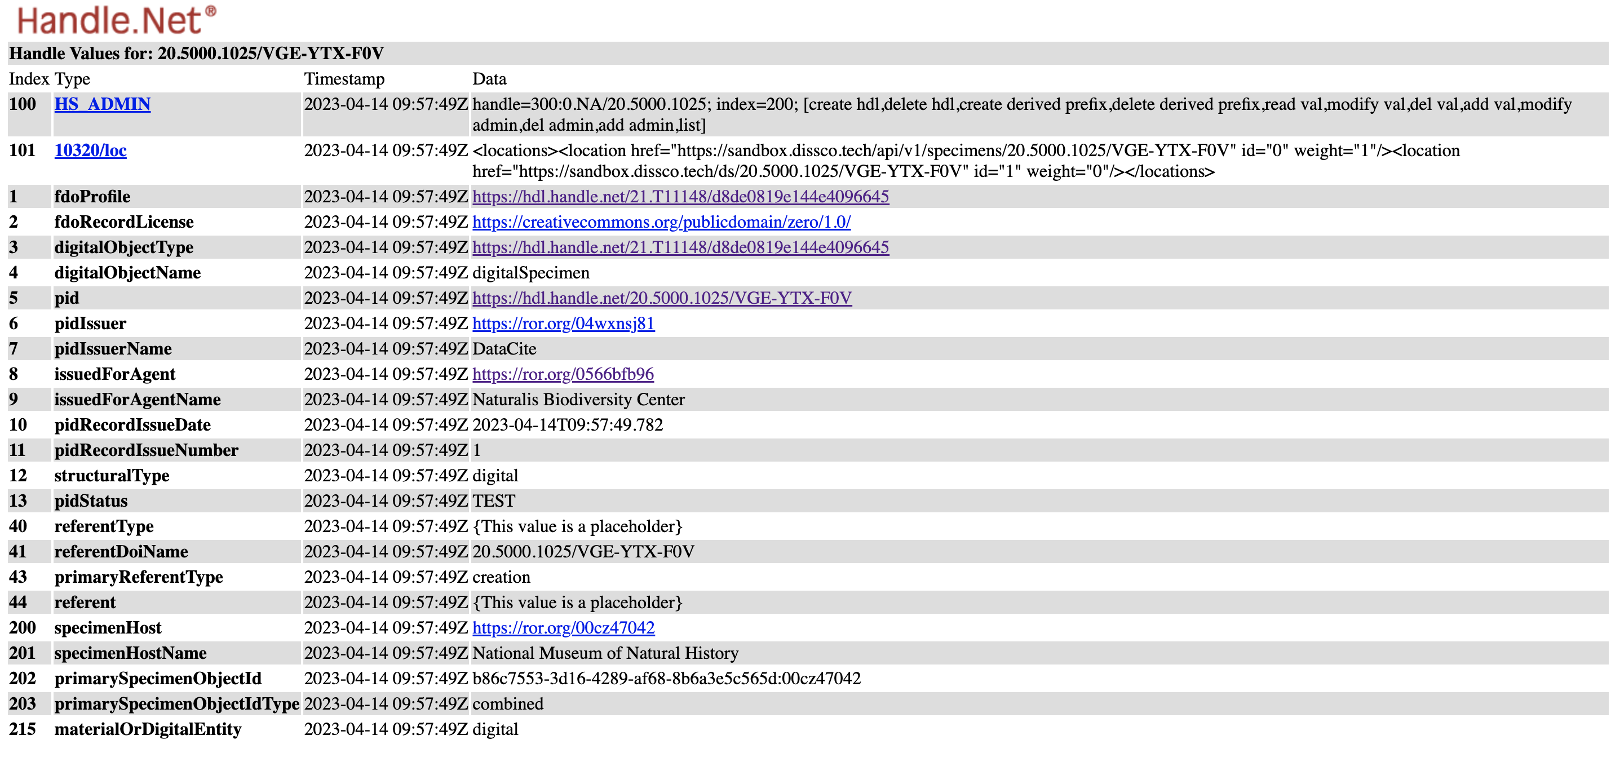Click the Handle.Net logo
The width and height of the screenshot is (1611, 762).
pos(116,20)
